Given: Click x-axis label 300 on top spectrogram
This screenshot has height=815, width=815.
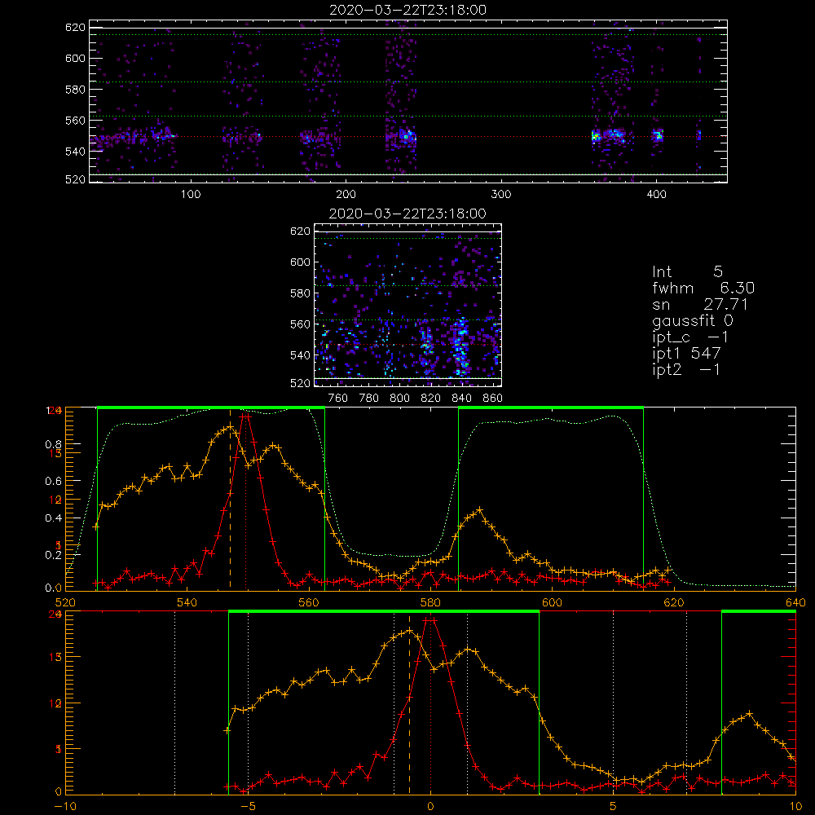Looking at the screenshot, I should [501, 195].
